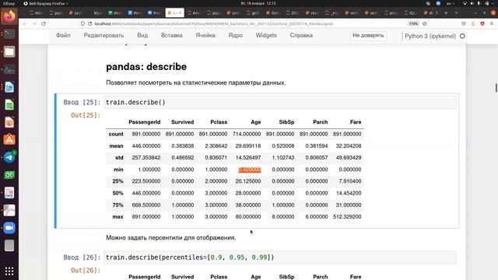
Task: Click the Age column header in Out[25]
Action: pyautogui.click(x=256, y=122)
